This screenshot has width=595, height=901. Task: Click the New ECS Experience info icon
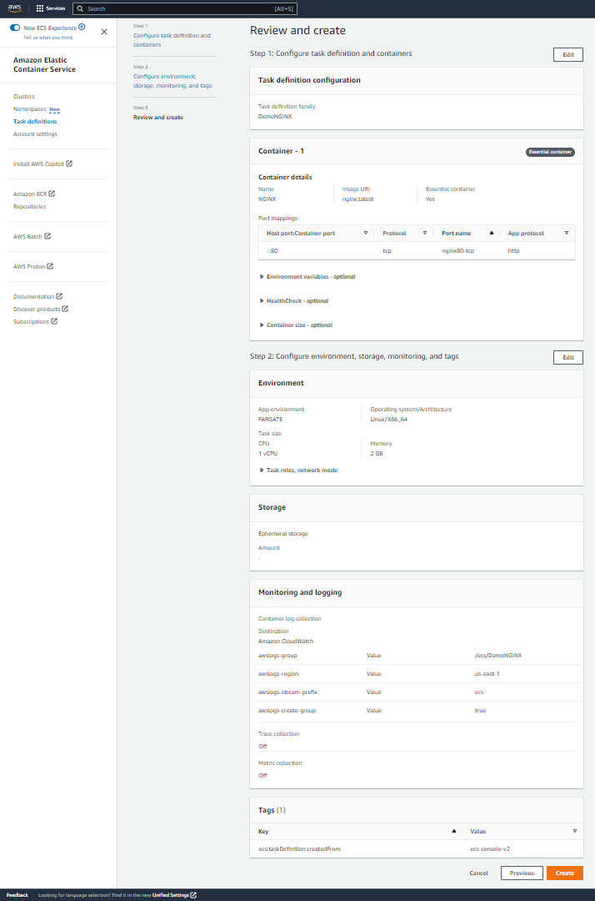[x=82, y=28]
